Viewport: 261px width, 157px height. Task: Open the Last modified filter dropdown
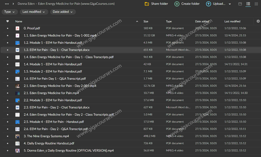tap(34, 12)
